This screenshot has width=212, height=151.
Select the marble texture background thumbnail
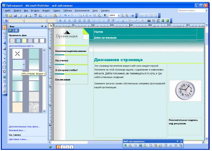click(x=34, y=108)
